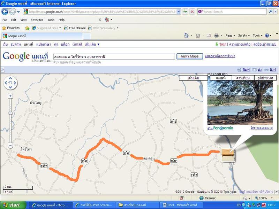Expand the Suggested Sites dropdown
Viewport: 279px width, 209px height.
(x=60, y=28)
